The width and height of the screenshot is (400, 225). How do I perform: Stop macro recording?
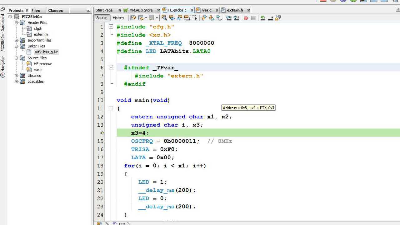tap(253, 18)
